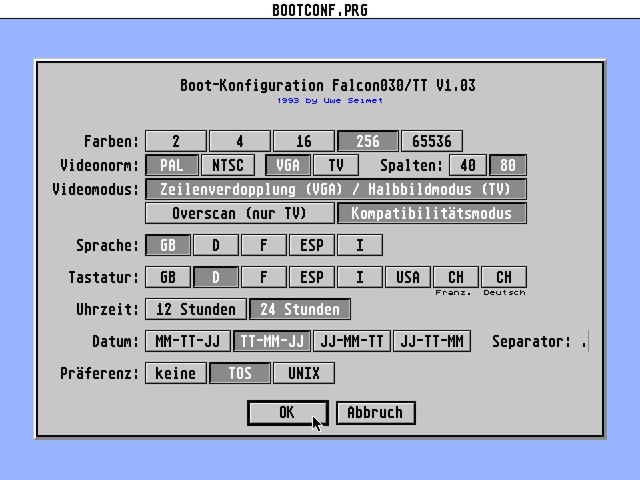Viewport: 640px width, 480px height.
Task: Set Videonorm to NTSC
Action: pos(228,165)
